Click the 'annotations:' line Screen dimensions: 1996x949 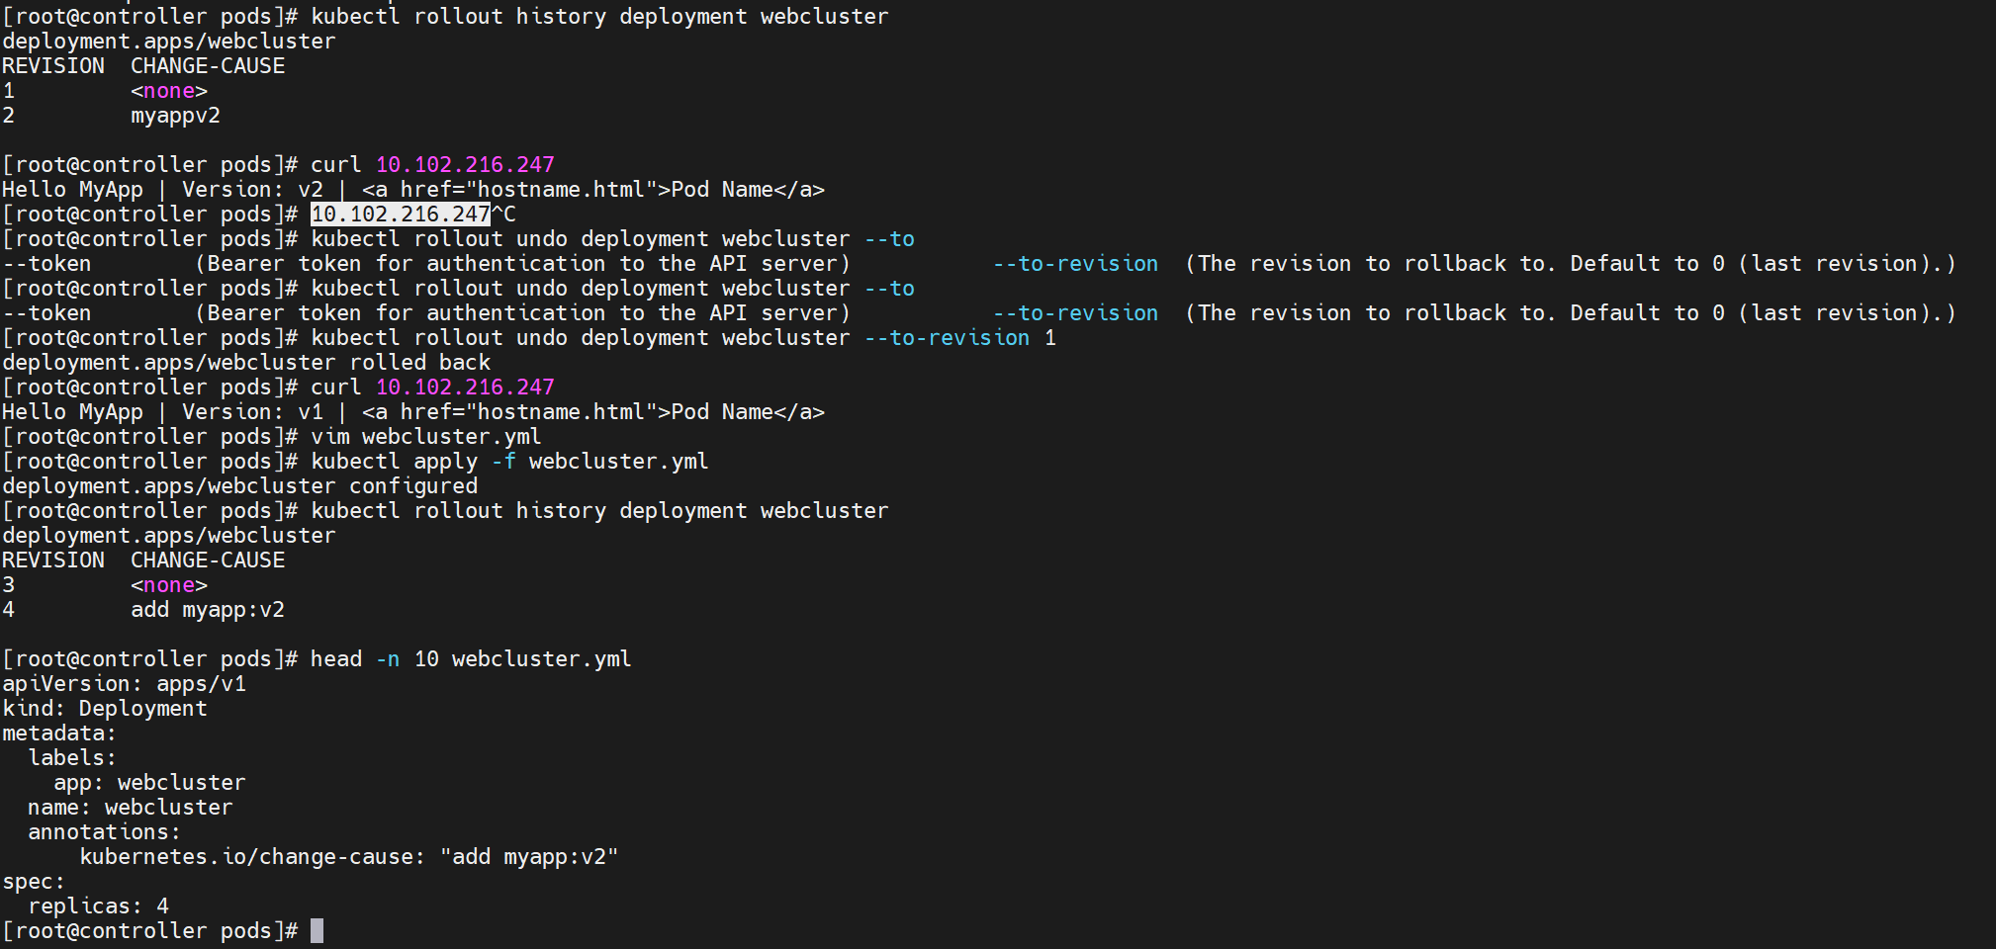pos(104,832)
